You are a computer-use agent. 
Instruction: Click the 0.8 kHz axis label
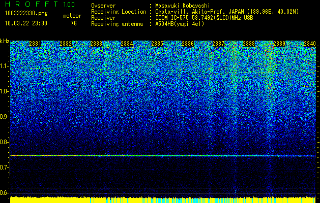pos(5,142)
